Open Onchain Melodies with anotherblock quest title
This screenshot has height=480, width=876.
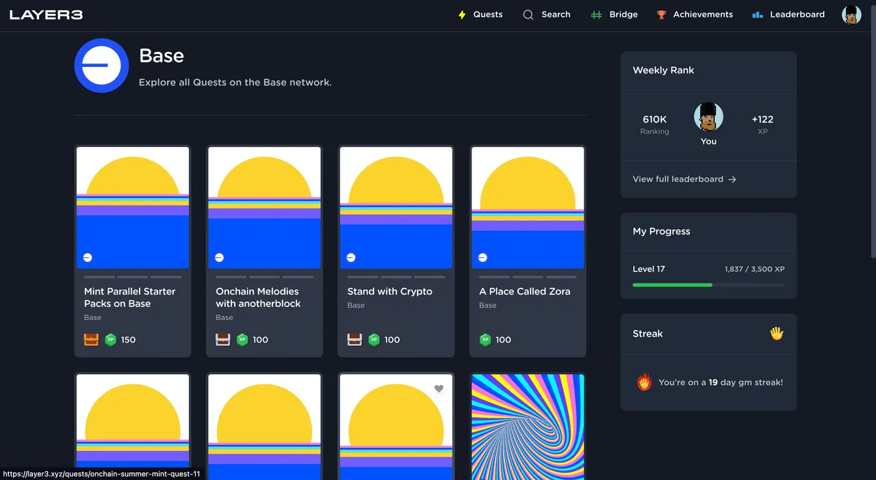[259, 297]
